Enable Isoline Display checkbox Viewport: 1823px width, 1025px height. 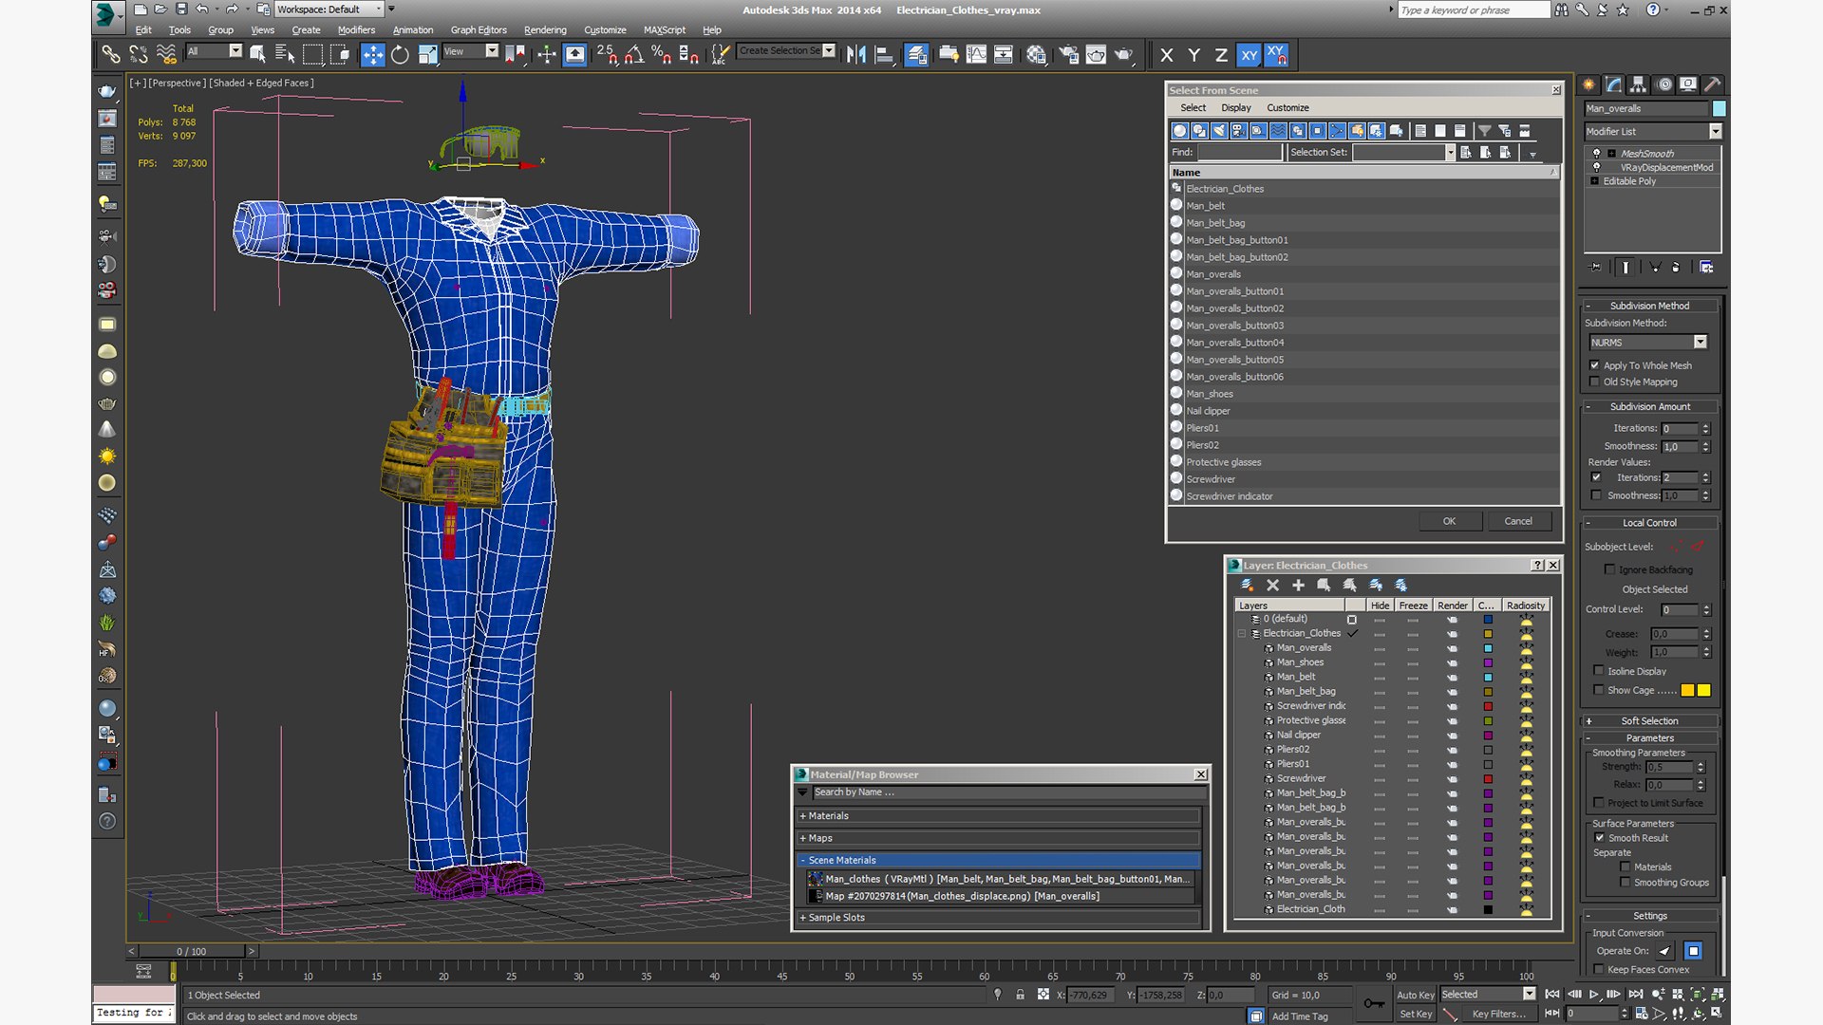[x=1599, y=671]
